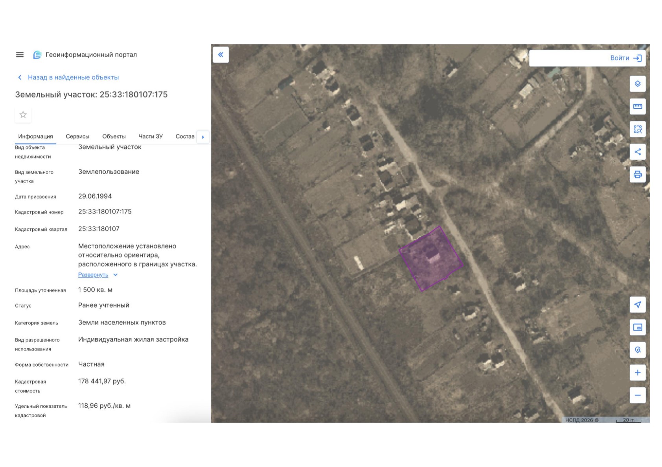
Task: Activate the ruler measurement tool
Action: pos(637,106)
